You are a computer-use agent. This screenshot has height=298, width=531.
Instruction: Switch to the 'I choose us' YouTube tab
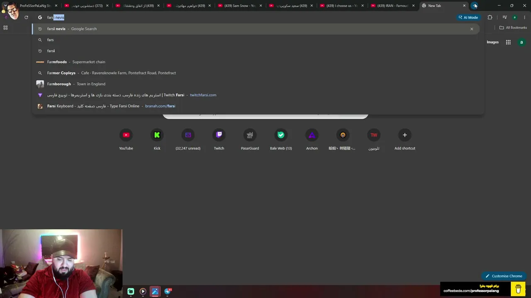341,6
